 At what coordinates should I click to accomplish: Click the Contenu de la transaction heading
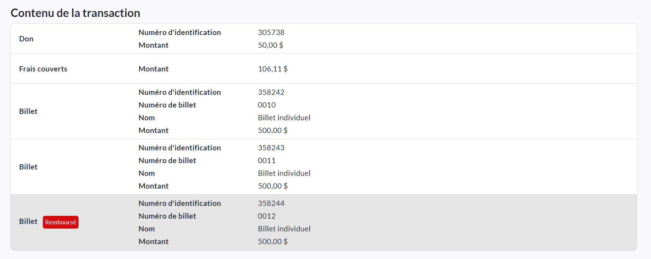click(x=75, y=13)
